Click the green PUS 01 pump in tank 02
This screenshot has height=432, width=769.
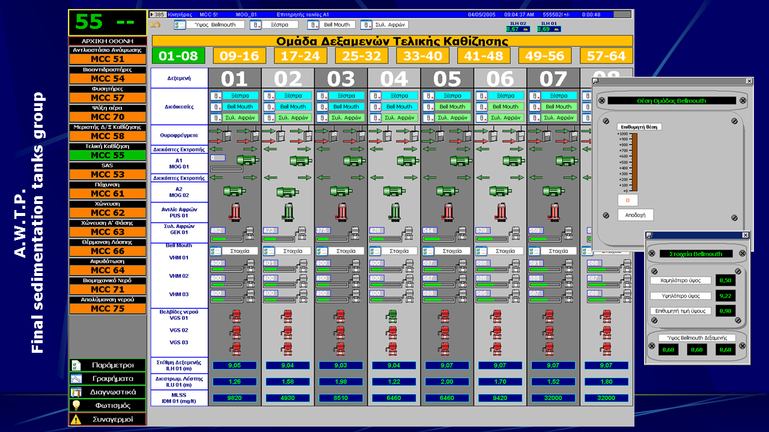[288, 211]
